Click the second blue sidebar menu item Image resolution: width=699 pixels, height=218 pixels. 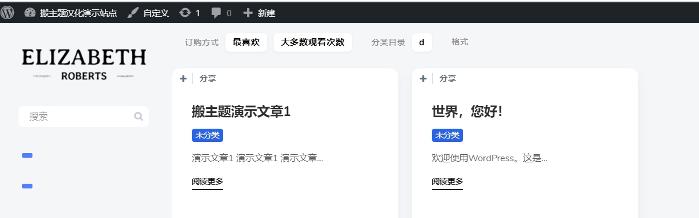[x=27, y=186]
